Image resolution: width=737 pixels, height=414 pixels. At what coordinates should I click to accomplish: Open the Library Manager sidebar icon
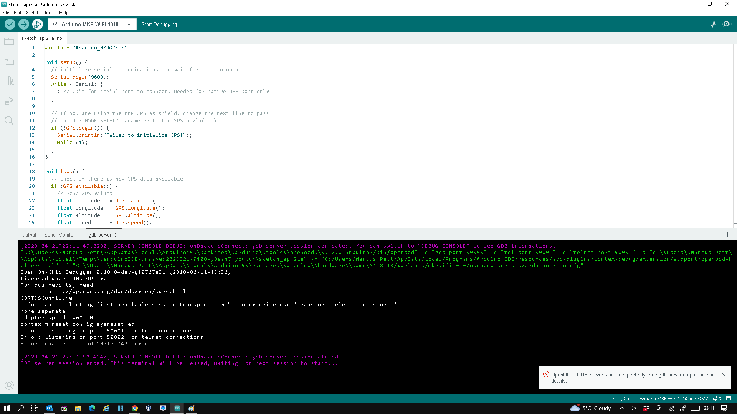click(x=9, y=81)
